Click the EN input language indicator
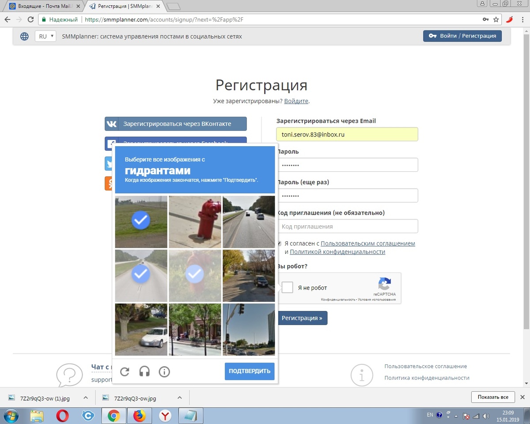530x424 pixels. coord(430,415)
